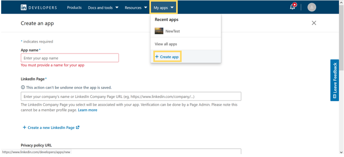
Task: Focus the App name input field
Action: click(70, 58)
